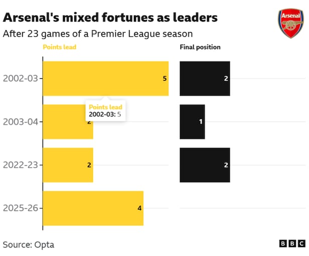Click the Arsenal club crest logo

(x=290, y=24)
